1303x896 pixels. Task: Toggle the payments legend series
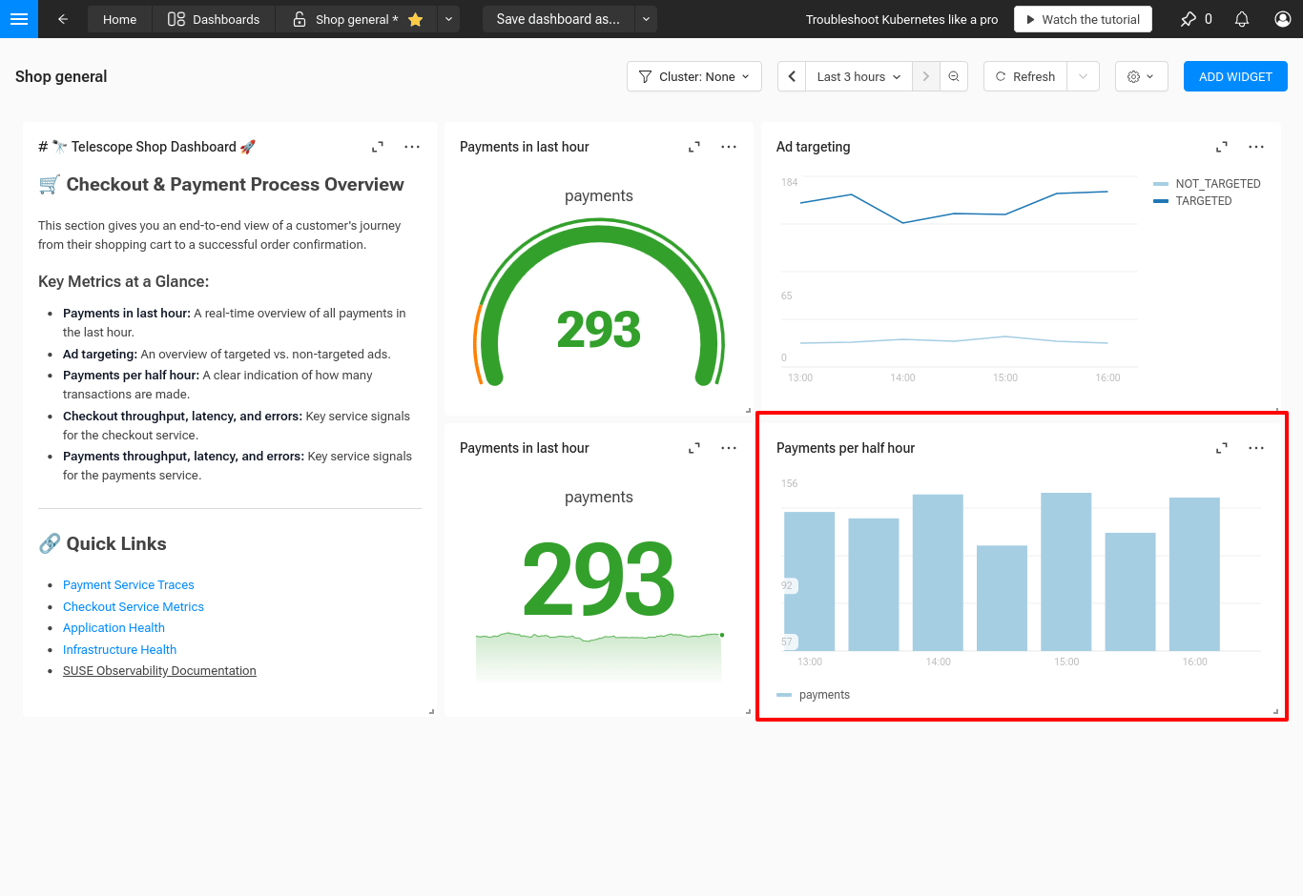(x=823, y=695)
